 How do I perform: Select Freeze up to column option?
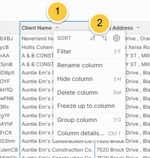pyautogui.click(x=89, y=106)
